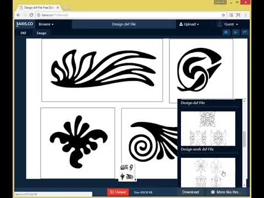The image size is (264, 198).
Task: Open the Browse dropdown menu
Action: 46,24
